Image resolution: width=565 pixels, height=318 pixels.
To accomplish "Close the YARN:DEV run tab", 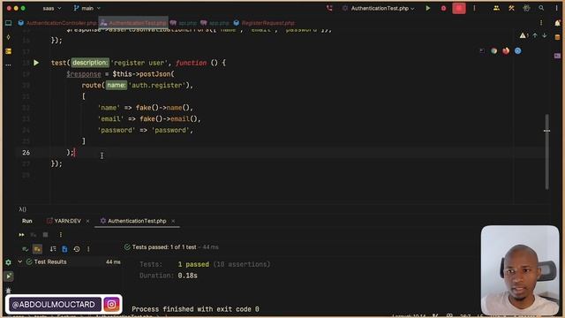I will tap(87, 221).
